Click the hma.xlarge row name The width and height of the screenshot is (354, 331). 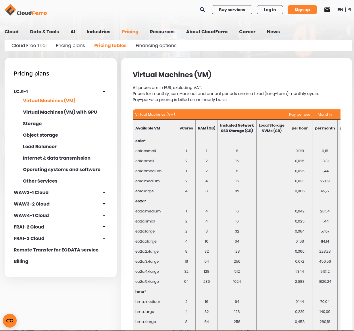(x=146, y=322)
